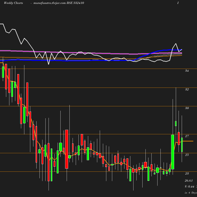Image resolution: width=197 pixels, height=197 pixels.
Task: Click the "munafasutra.tbrjar.com BSE 532410" header text
Action: tap(59, 3)
